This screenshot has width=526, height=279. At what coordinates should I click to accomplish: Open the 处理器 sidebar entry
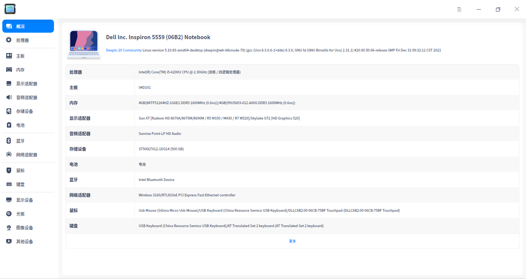pos(28,40)
